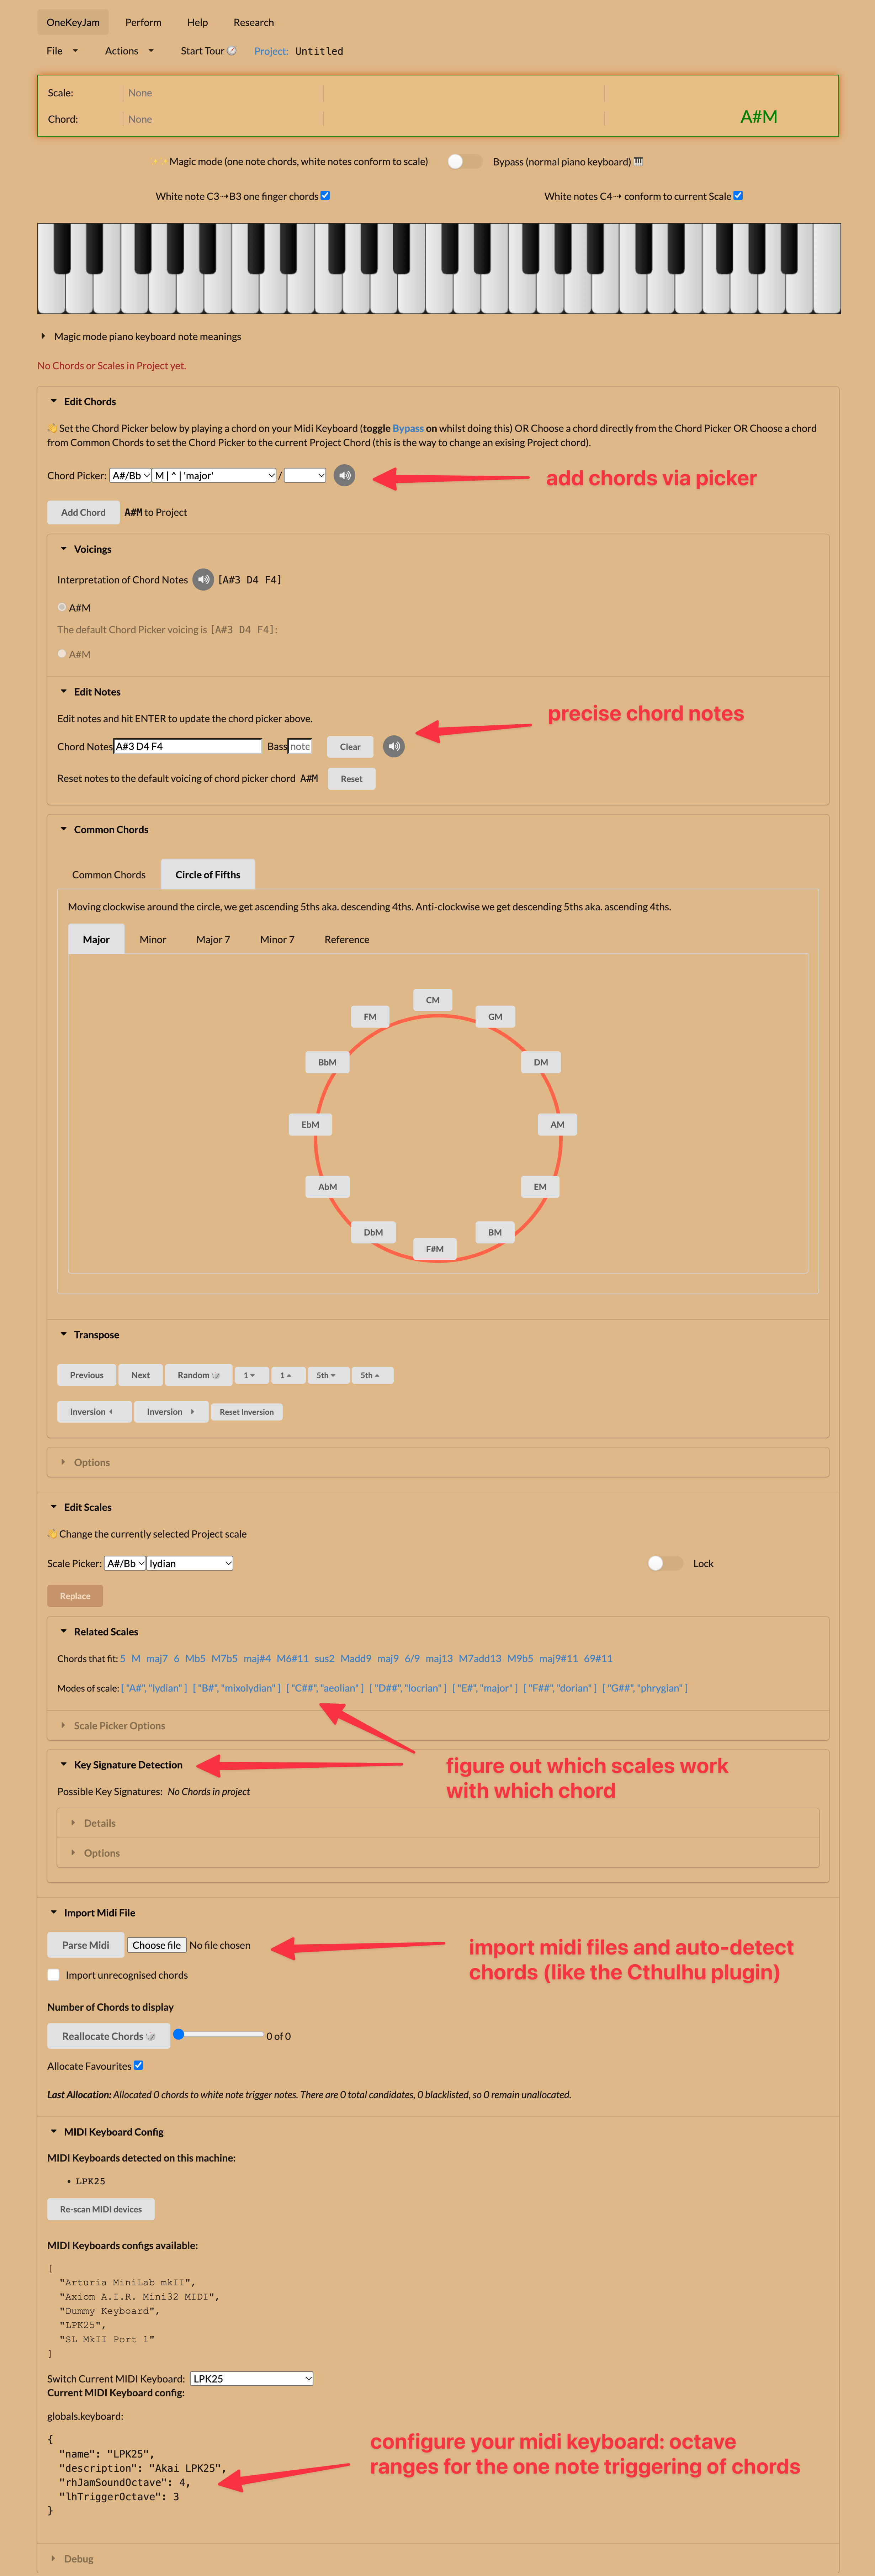Click Random dice transpose button
Screen dimensions: 875x2576
198,1375
